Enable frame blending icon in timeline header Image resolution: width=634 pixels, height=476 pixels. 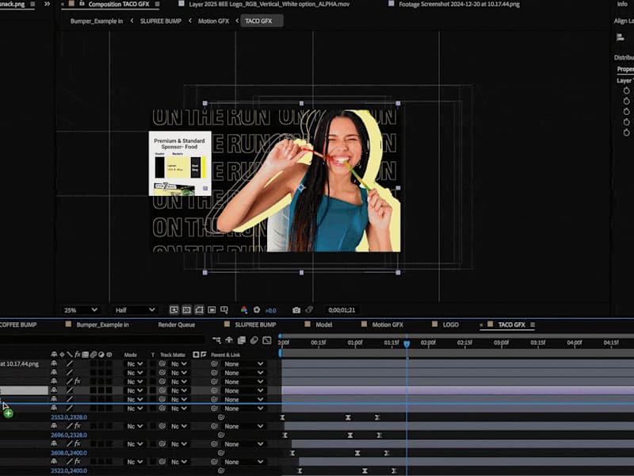tap(242, 340)
